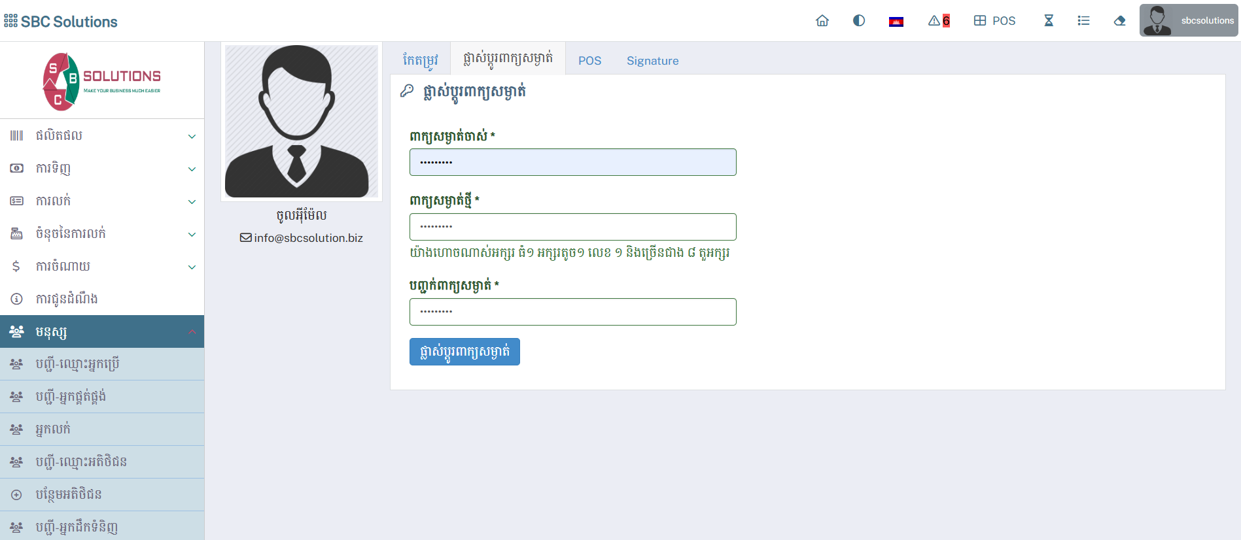This screenshot has height=540, width=1241.
Task: Click the info@sbcsolution.biz email link
Action: click(x=302, y=238)
